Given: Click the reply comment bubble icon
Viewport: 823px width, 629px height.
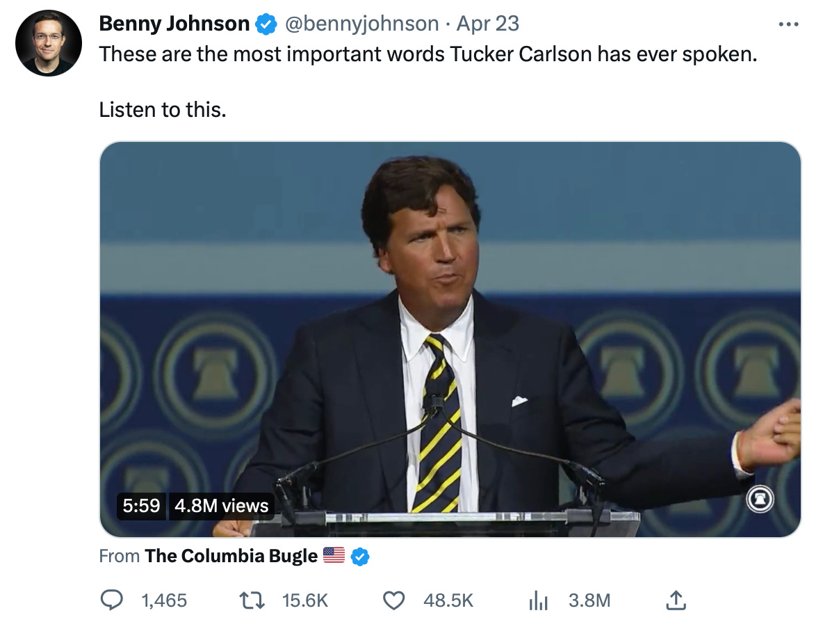Looking at the screenshot, I should 113,600.
